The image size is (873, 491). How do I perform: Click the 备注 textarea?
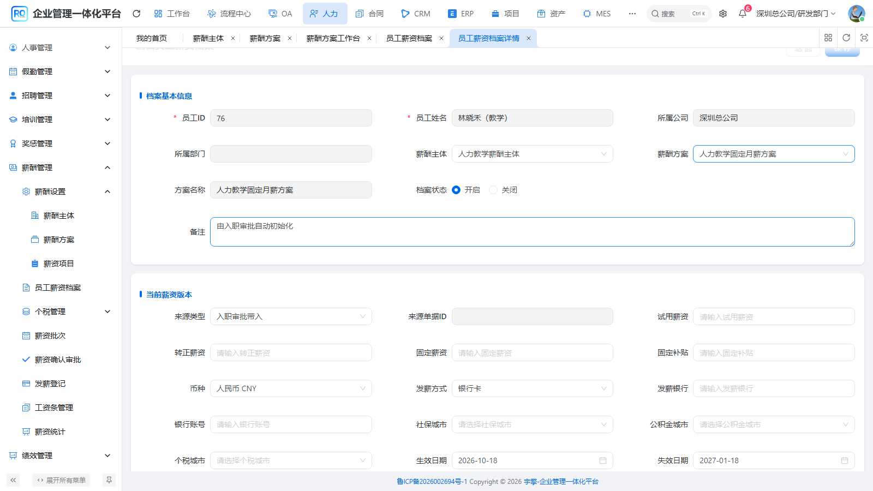click(532, 232)
